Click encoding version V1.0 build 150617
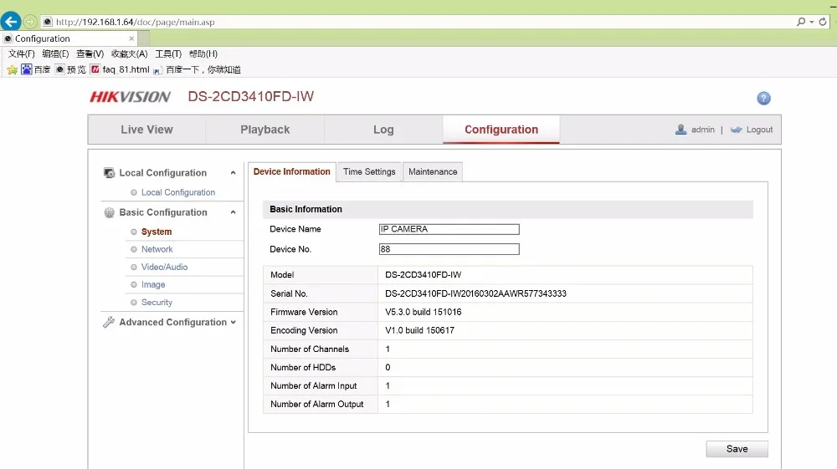The image size is (837, 469). click(419, 330)
